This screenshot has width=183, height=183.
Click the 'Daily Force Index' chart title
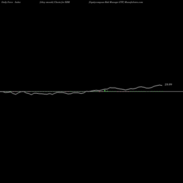(11, 2)
